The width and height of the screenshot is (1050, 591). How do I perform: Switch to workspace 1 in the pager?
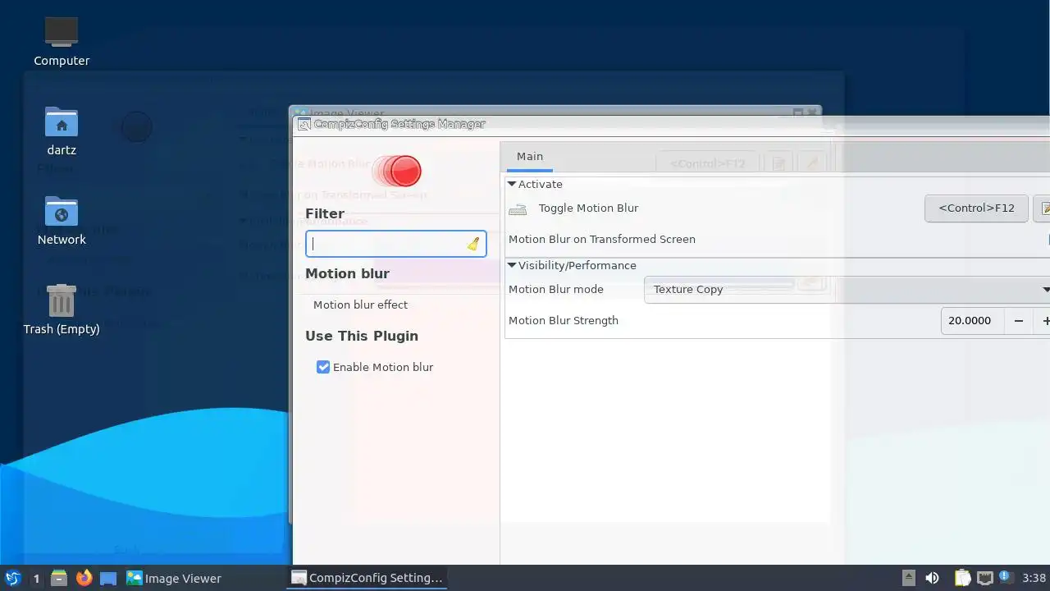tap(36, 578)
